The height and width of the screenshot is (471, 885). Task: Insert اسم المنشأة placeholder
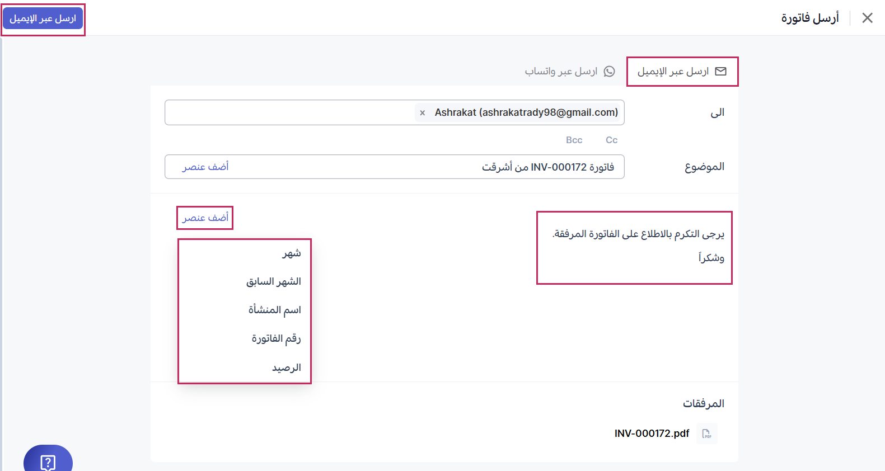[x=274, y=310]
